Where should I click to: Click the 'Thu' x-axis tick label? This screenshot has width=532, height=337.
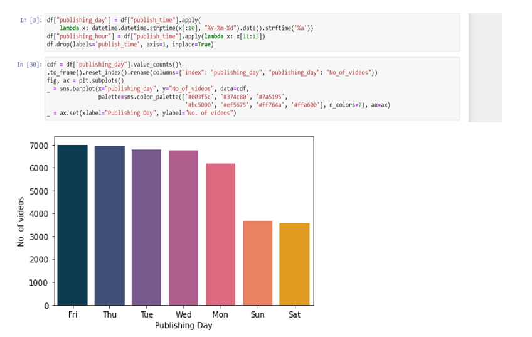[110, 314]
